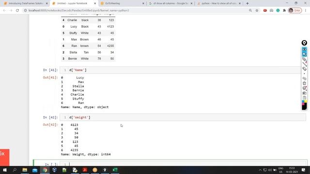Viewport: 310px width, 174px height.
Task: Click the green Grammarly extension icon
Action: coord(278,11)
